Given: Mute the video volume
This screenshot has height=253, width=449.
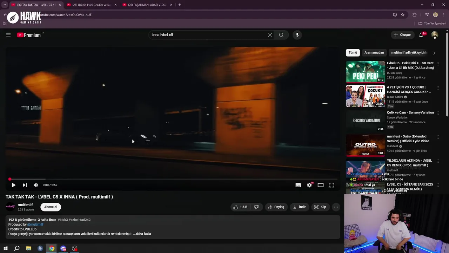Looking at the screenshot, I should tap(36, 185).
